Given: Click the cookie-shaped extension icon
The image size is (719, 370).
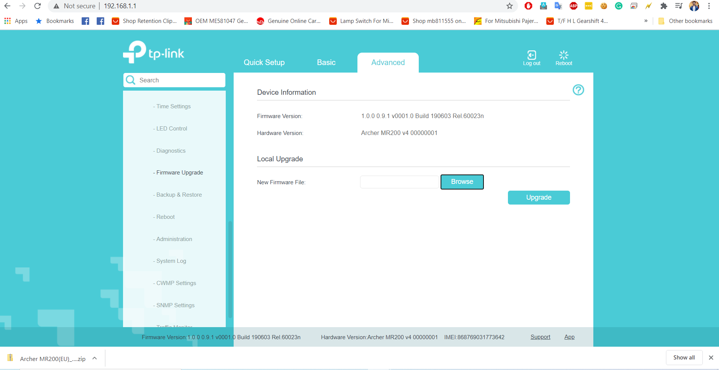Looking at the screenshot, I should click(604, 6).
